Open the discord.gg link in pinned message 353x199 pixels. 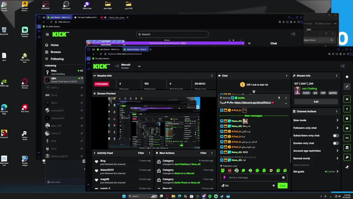coord(252,103)
